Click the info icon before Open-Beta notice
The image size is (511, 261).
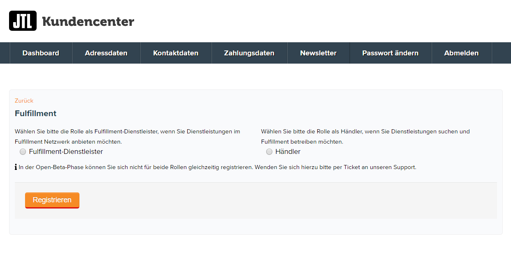[16, 167]
